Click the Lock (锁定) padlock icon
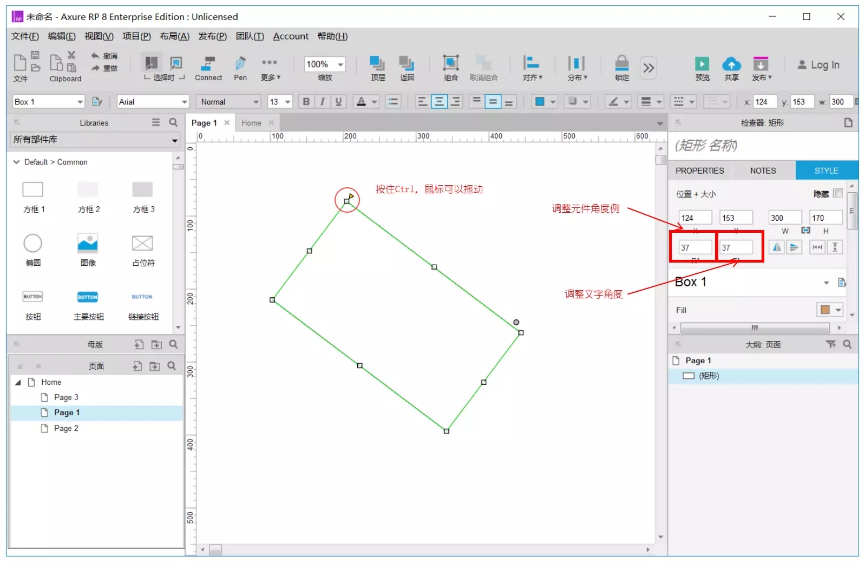This screenshot has height=563, width=865. 622,64
